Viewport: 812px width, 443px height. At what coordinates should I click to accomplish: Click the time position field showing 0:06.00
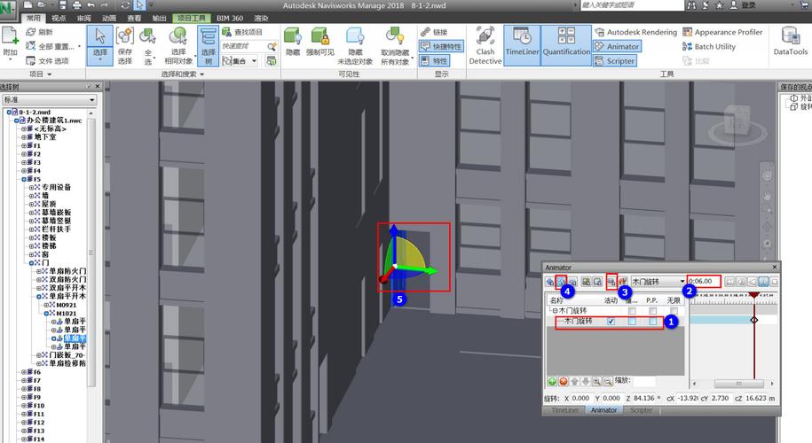pyautogui.click(x=703, y=281)
